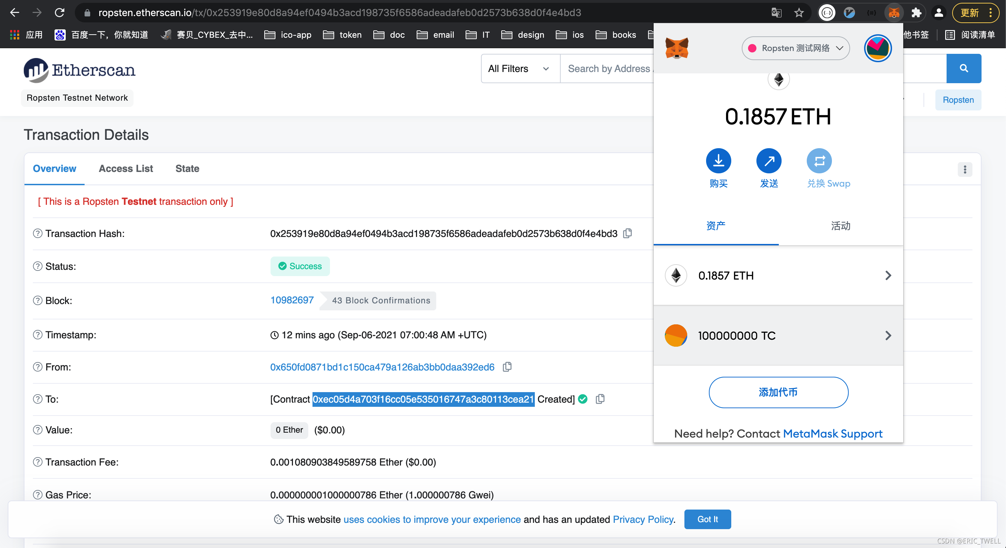Click the MetaMask fox extension icon
Viewport: 1006px width, 548px height.
point(893,13)
